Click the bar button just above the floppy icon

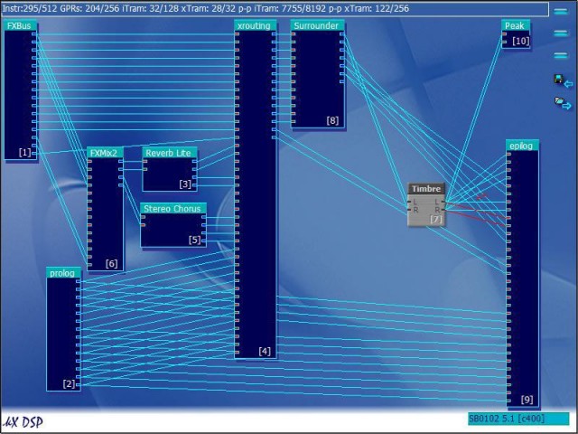tap(561, 55)
